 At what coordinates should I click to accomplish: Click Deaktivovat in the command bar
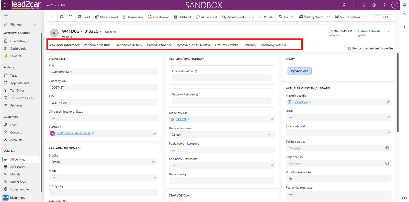click(x=158, y=17)
